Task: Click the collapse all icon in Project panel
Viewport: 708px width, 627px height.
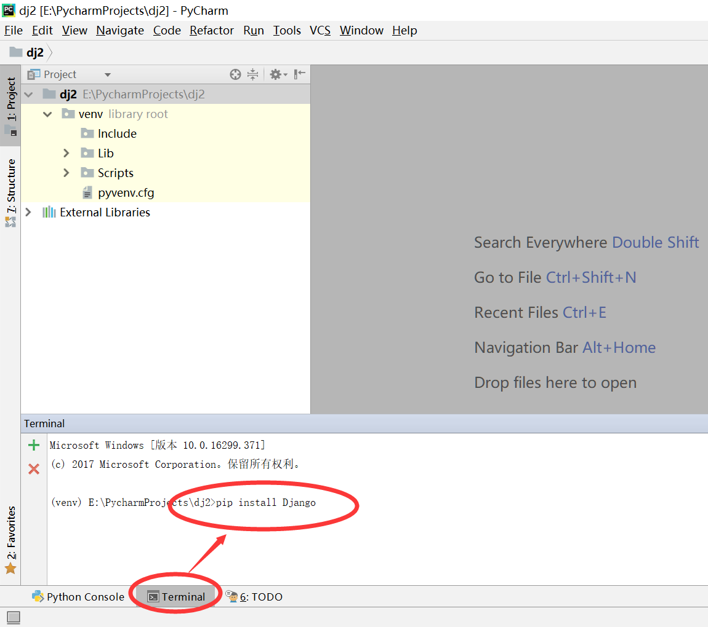Action: point(253,74)
